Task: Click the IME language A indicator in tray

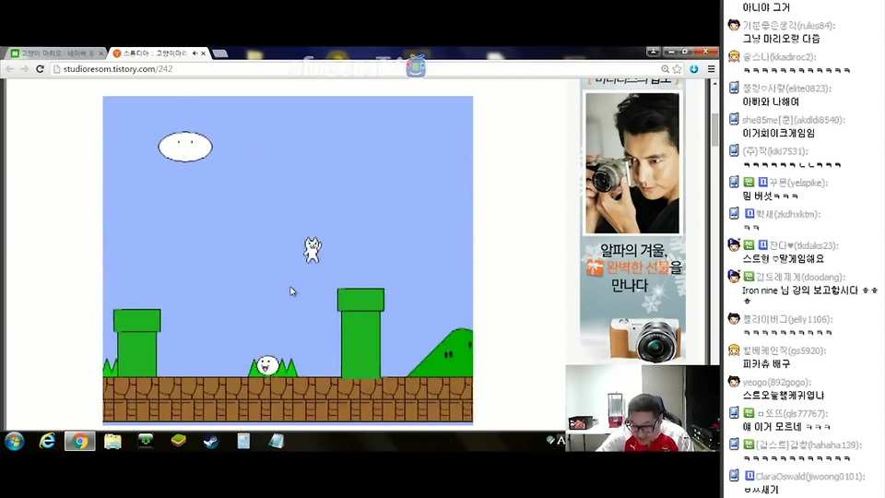Action: tap(560, 441)
